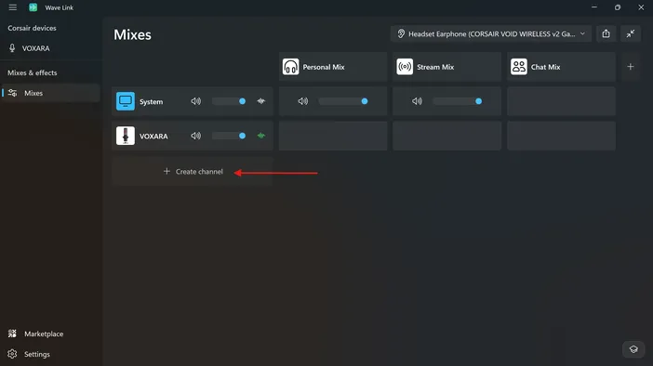Click the Create channel button
653x366 pixels.
[x=193, y=171]
